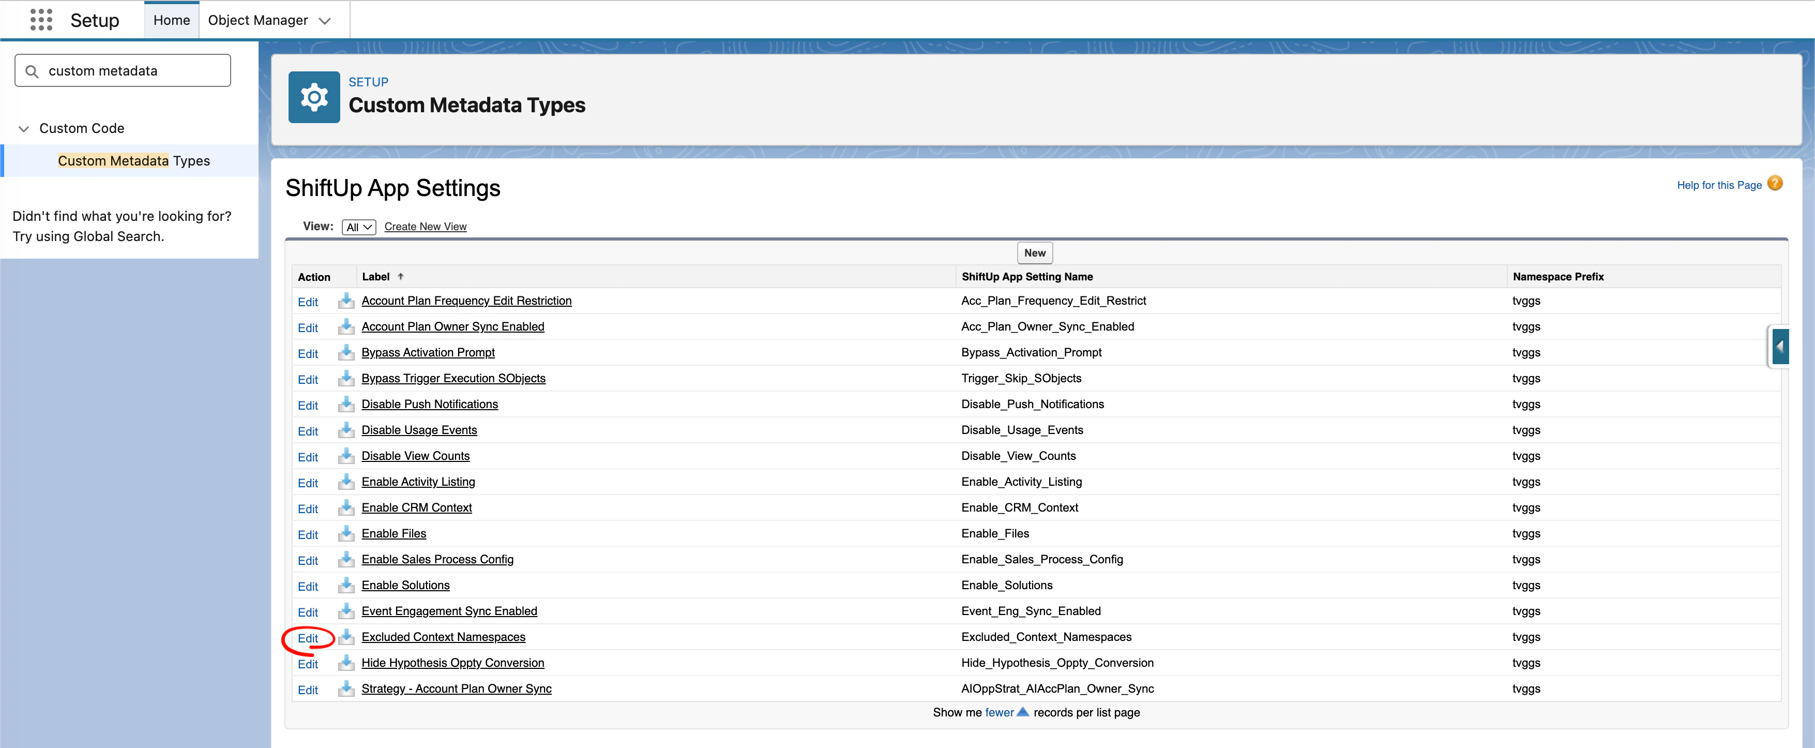Click the download icon beside Disable View Counts
Viewport: 1815px width, 748px height.
[x=346, y=456]
